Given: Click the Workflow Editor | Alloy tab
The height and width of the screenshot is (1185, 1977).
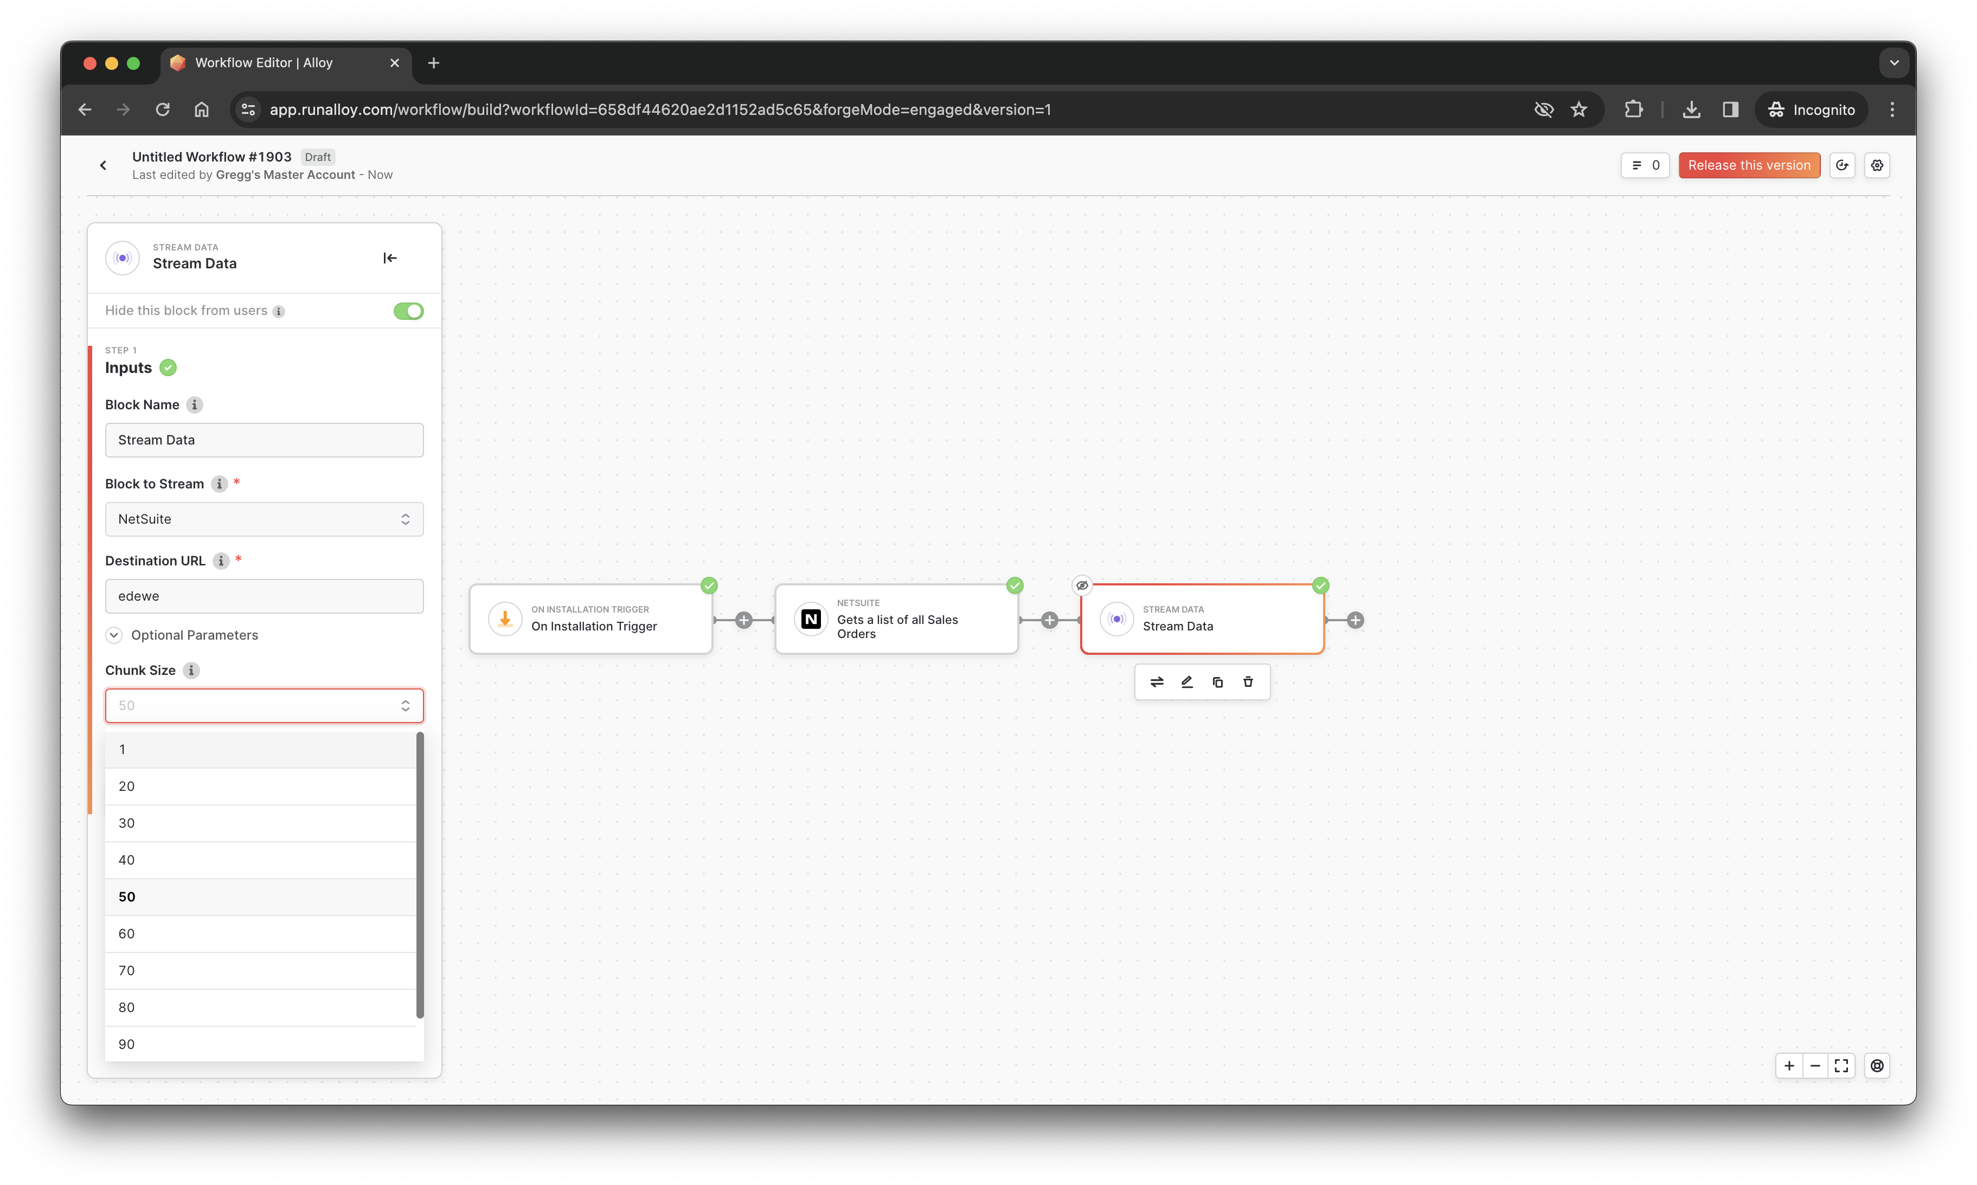Looking at the screenshot, I should pyautogui.click(x=287, y=63).
